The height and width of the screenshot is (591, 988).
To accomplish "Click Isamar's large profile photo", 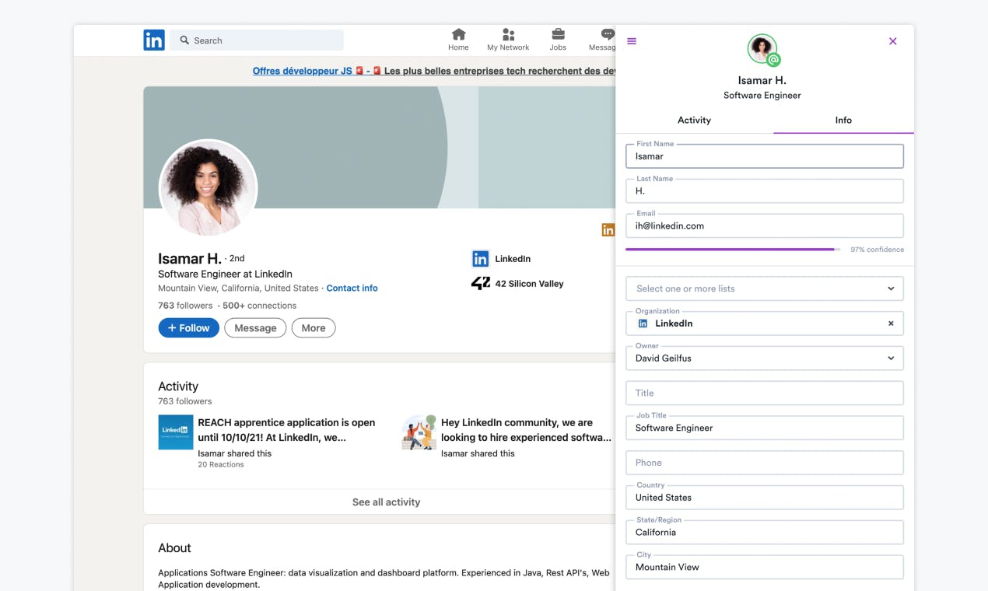I will click(x=208, y=188).
